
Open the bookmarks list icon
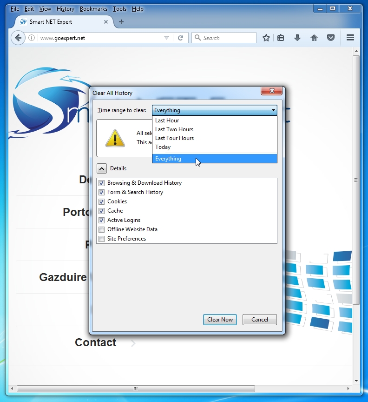(281, 38)
